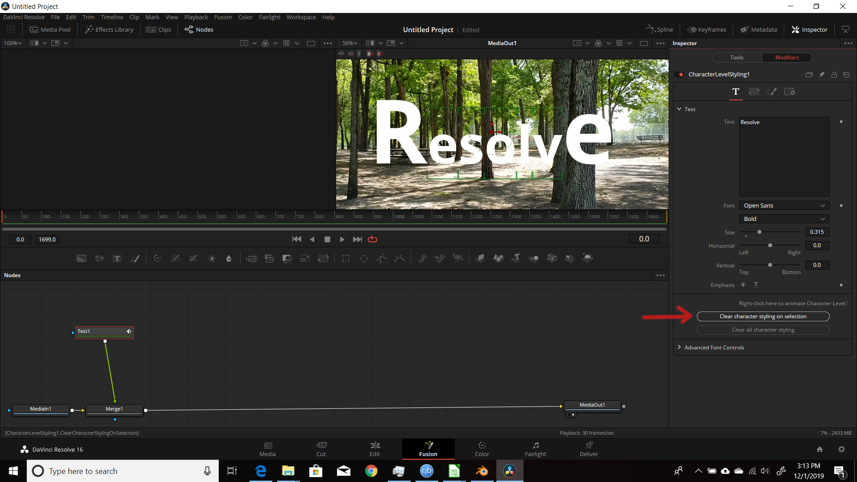
Task: Add a Matte Control node from the toolbar
Action: click(287, 258)
